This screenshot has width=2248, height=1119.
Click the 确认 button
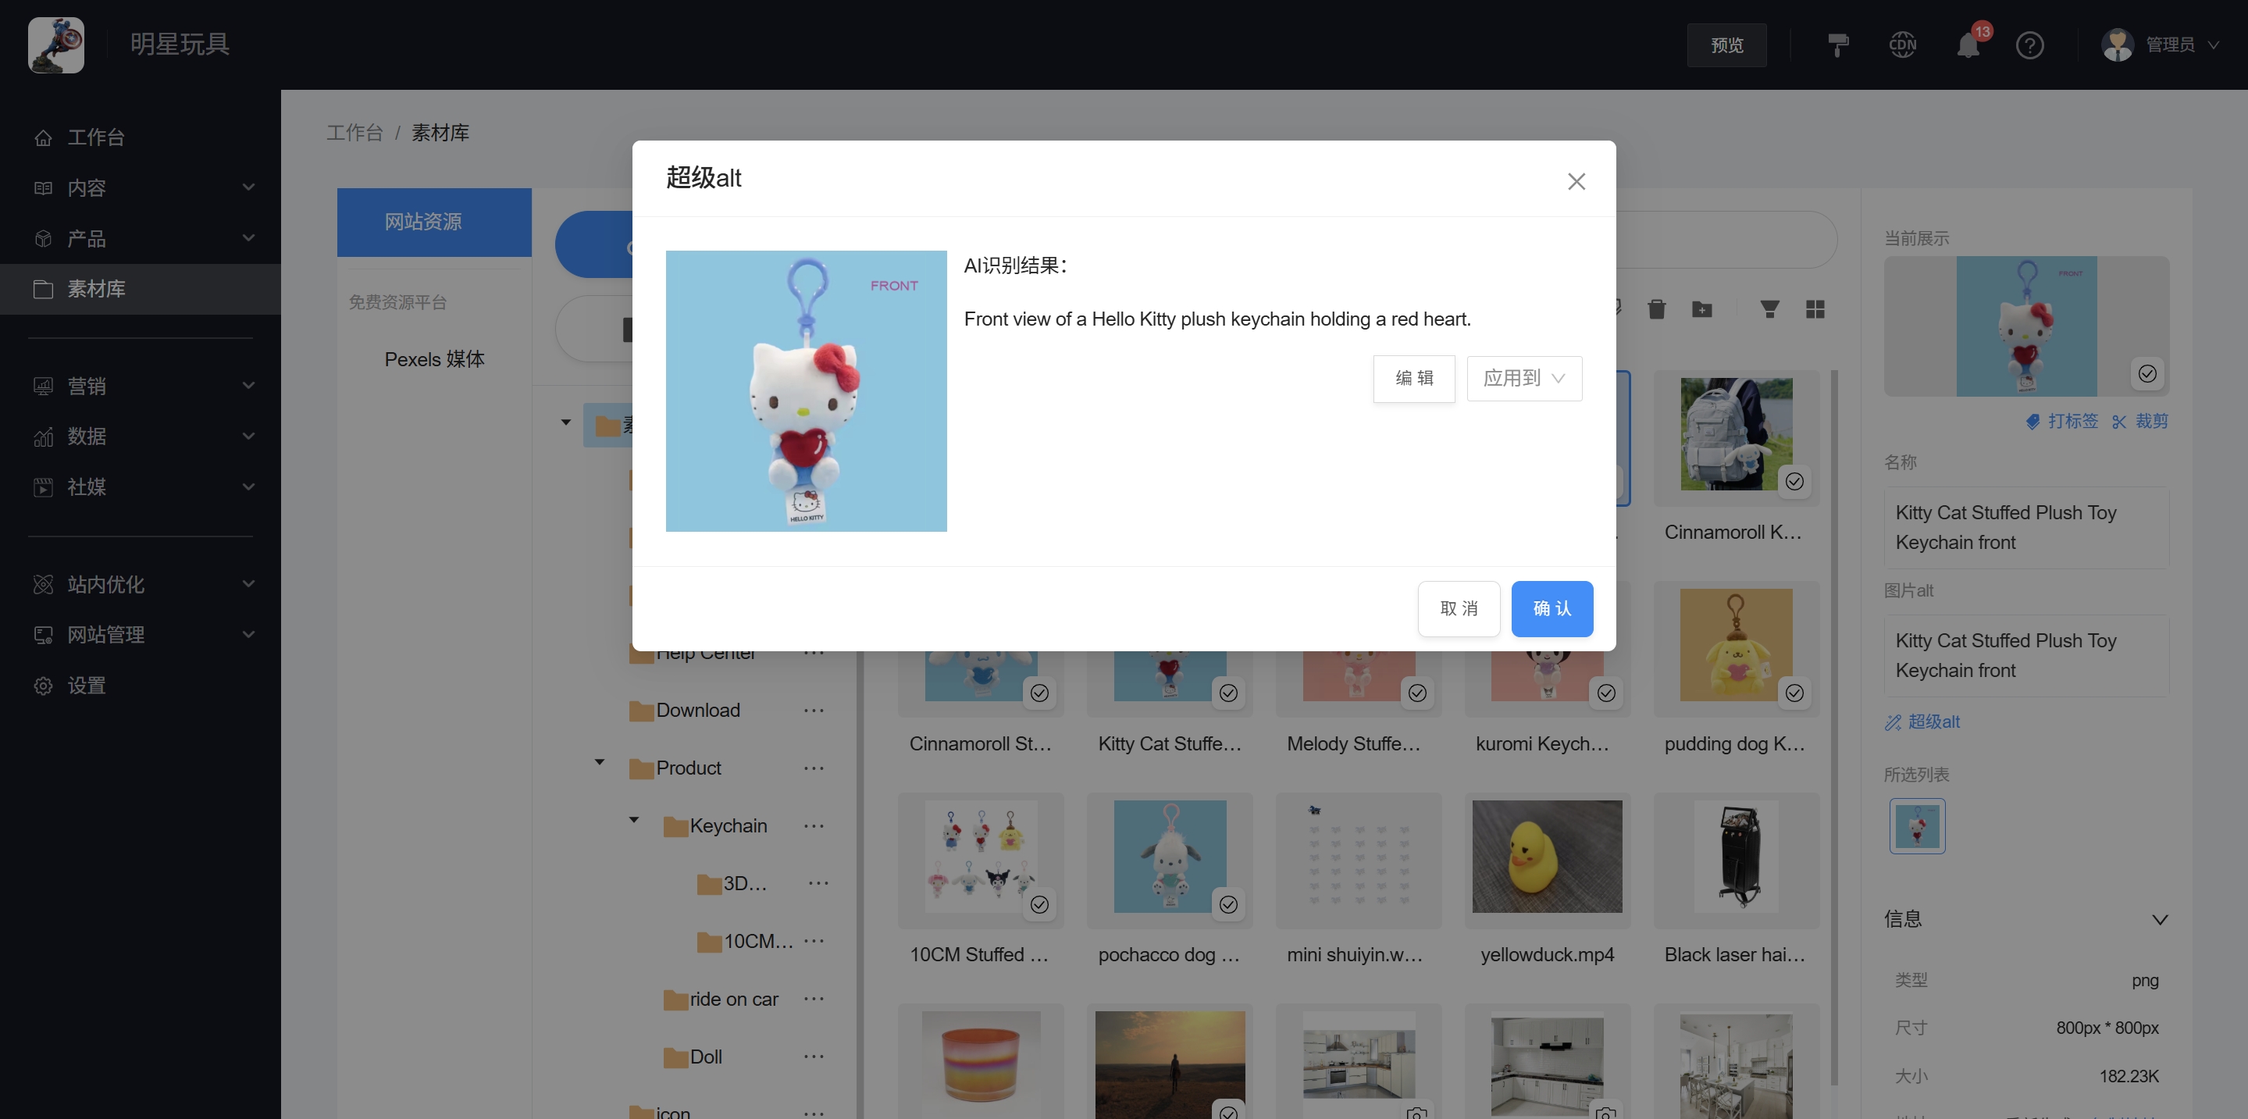pos(1552,608)
